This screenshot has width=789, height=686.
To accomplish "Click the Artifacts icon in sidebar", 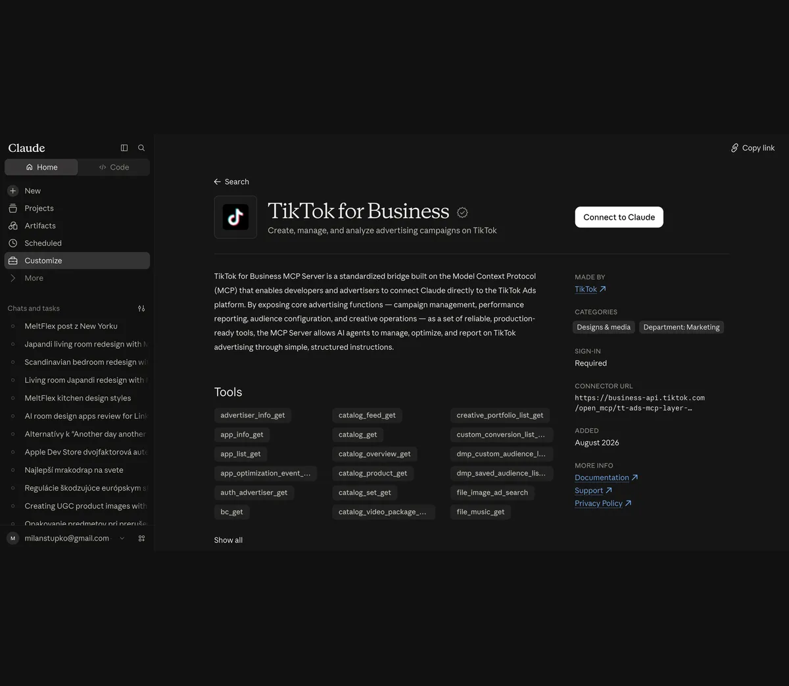I will (x=12, y=226).
